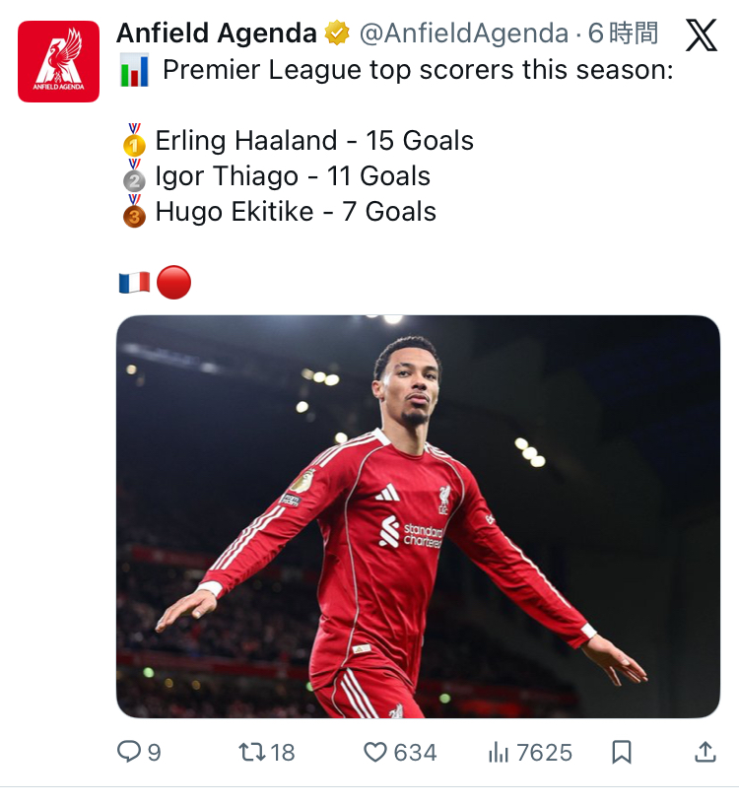This screenshot has width=739, height=804.
Task: Click the reply speech bubble icon
Action: [x=129, y=752]
